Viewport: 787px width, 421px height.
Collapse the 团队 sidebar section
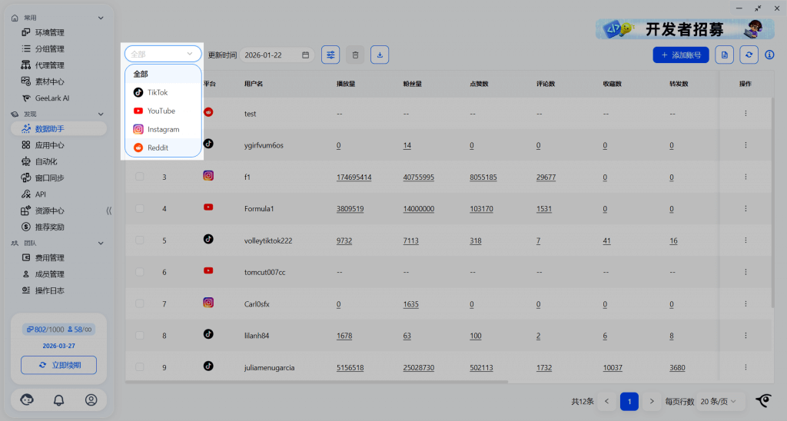click(101, 243)
